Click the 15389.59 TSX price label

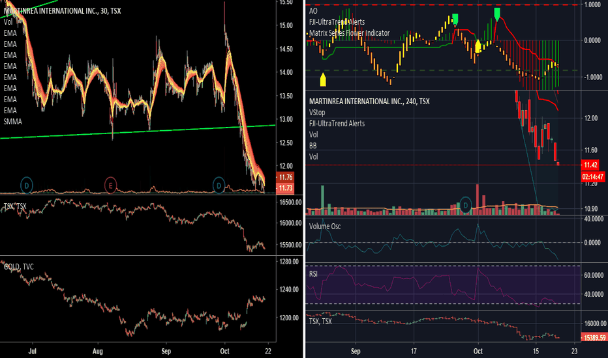click(x=594, y=337)
